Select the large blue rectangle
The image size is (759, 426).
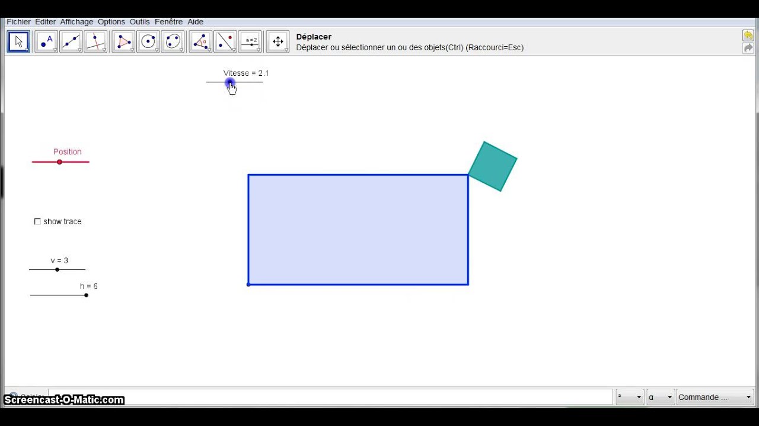[358, 230]
